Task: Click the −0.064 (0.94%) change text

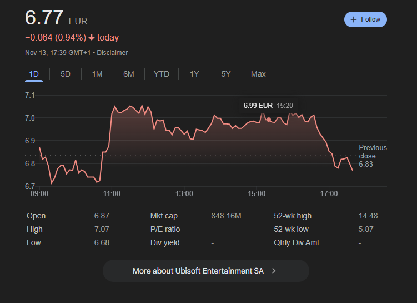Action: (56, 38)
